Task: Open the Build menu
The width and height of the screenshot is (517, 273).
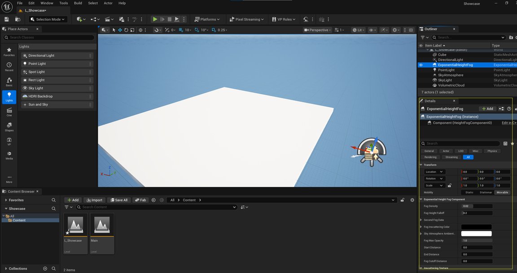Action: [x=78, y=3]
